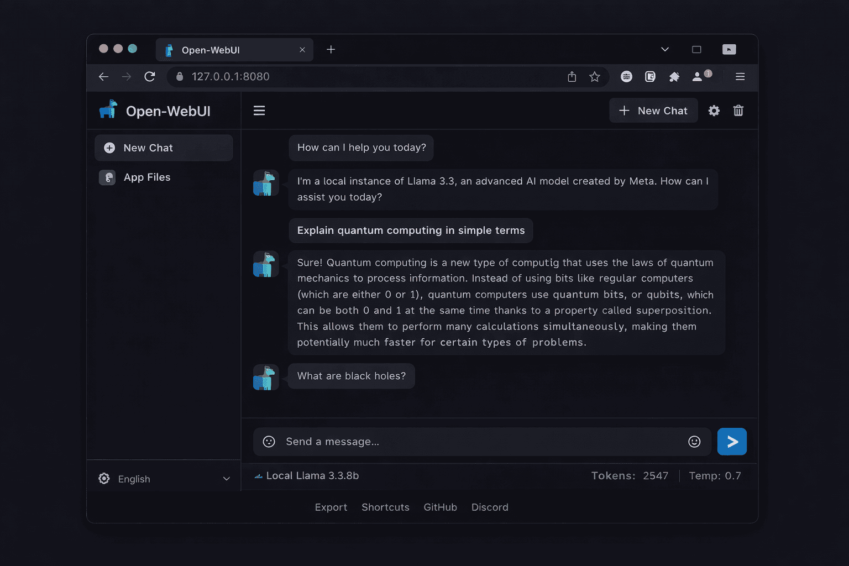Open the GitHub link in the footer
Screen dimensions: 849x566
click(x=440, y=507)
